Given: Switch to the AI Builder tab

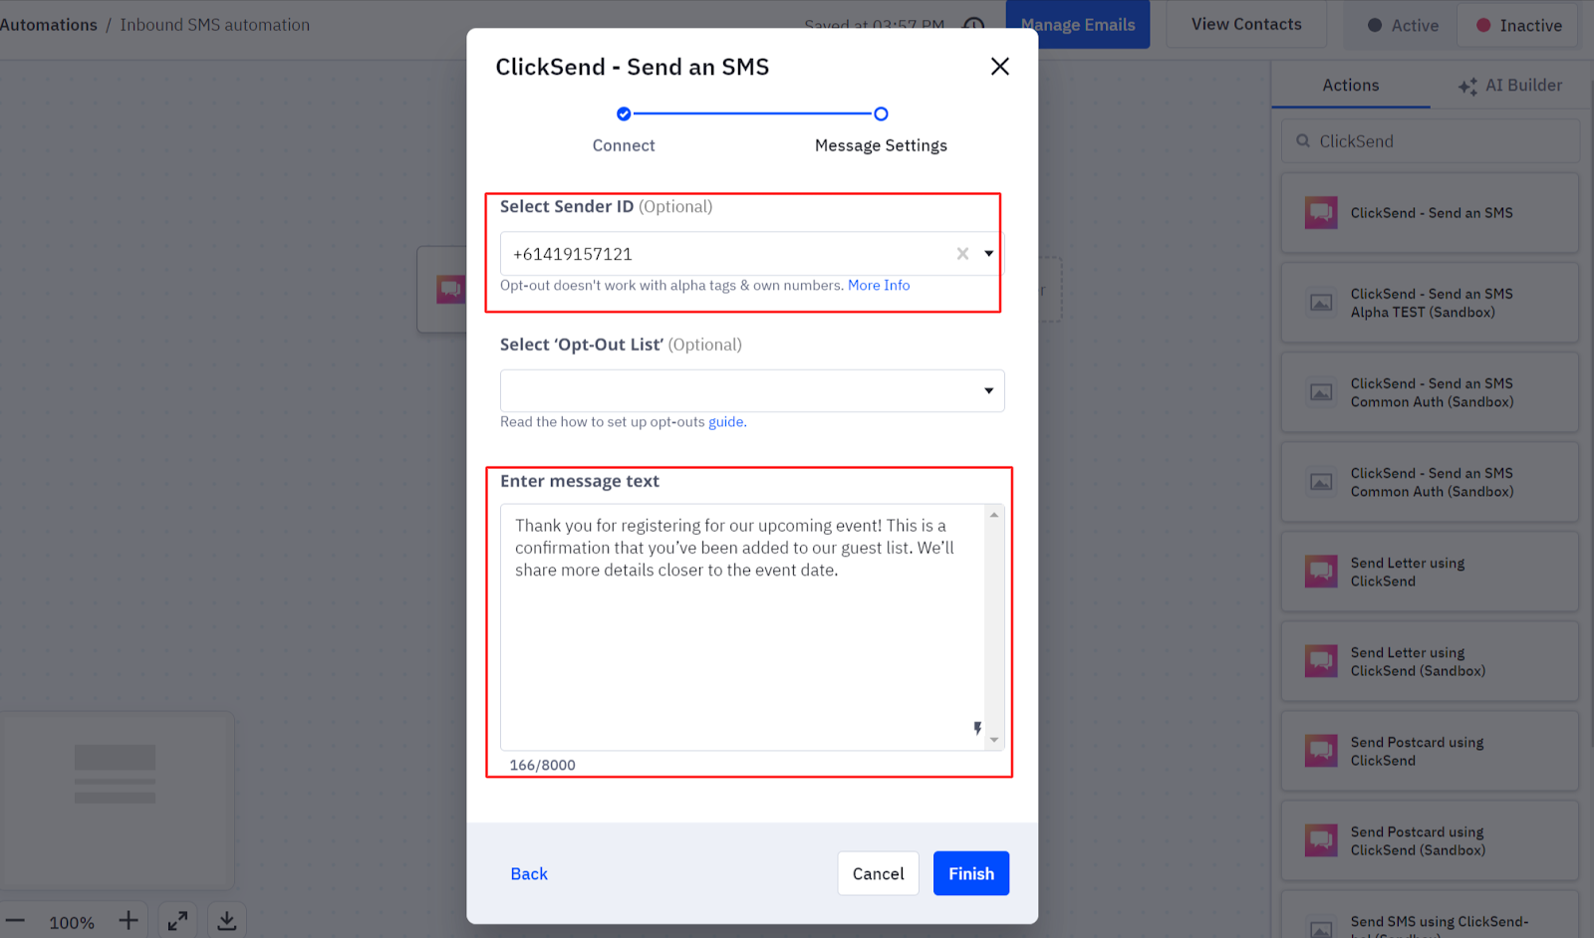Looking at the screenshot, I should (x=1510, y=86).
